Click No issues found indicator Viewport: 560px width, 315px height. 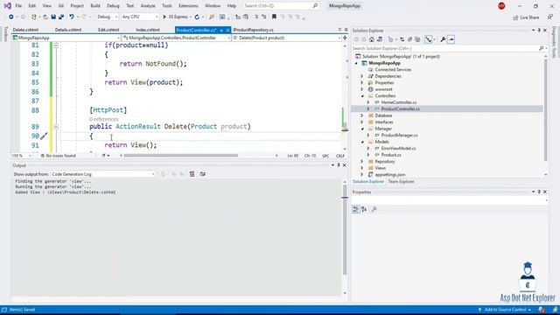coord(59,156)
